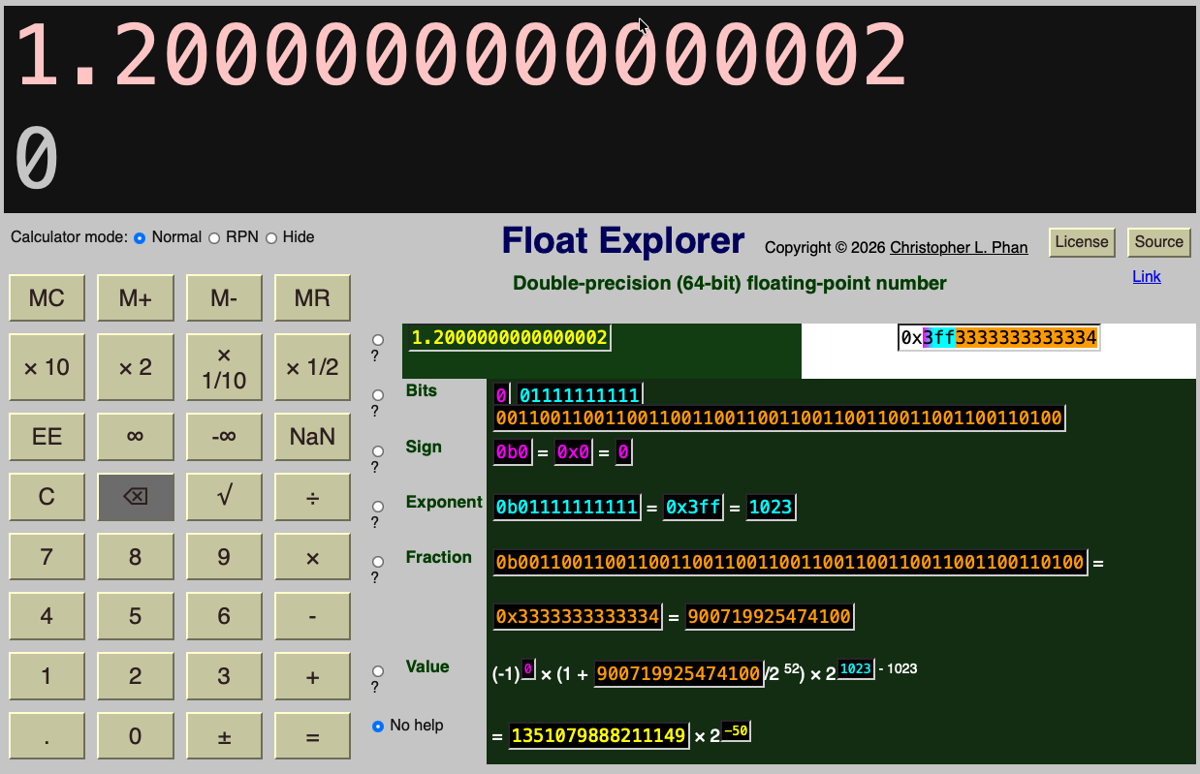Click digit key 4

coord(47,616)
